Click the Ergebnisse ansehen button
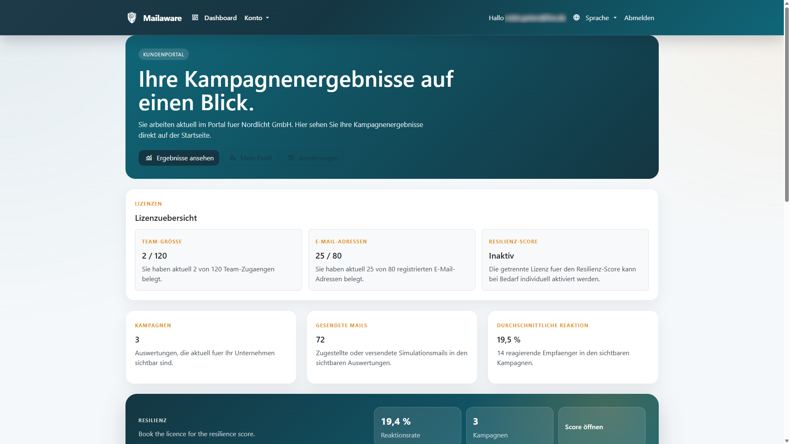The width and height of the screenshot is (790, 444). [179, 158]
